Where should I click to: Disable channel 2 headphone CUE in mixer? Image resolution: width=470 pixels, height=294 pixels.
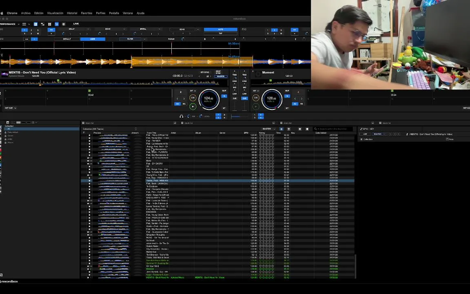coord(244,98)
